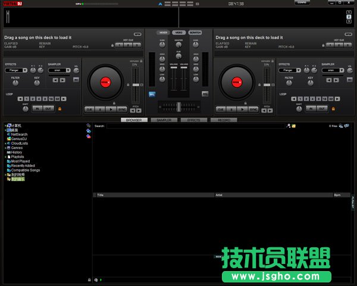
Task: Select the VIDEO center panel tab
Action: click(178, 33)
